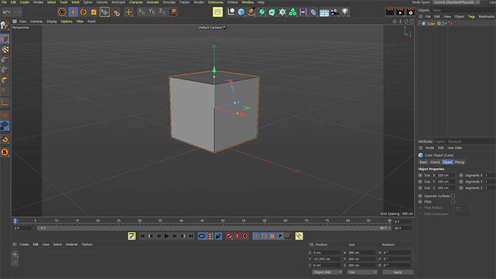
Task: Switch to the Phong tab
Action: click(x=459, y=162)
